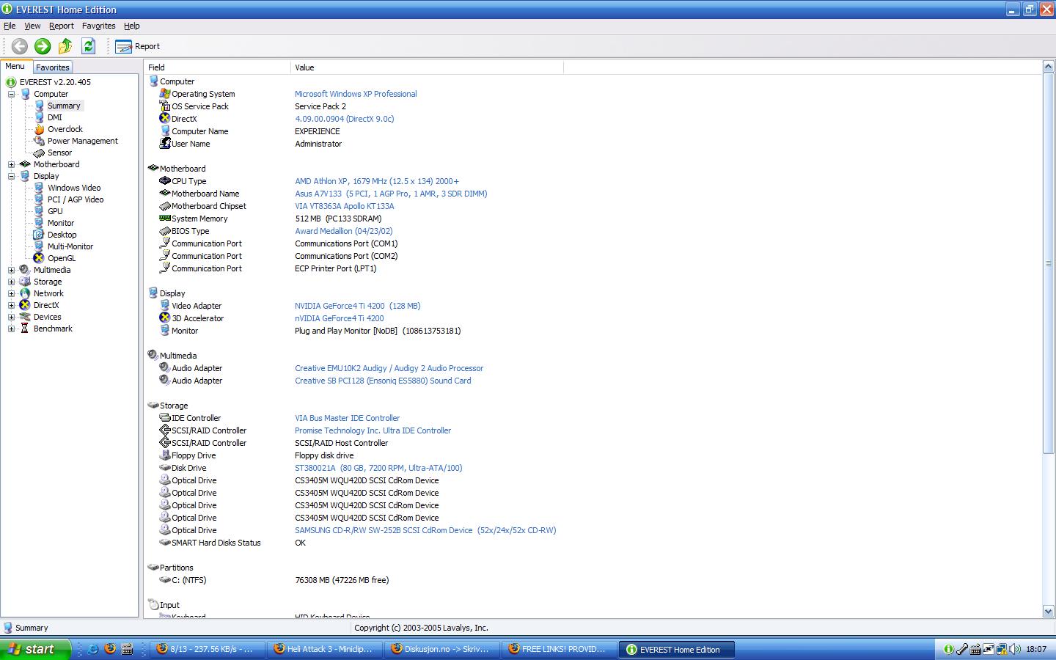Screen dimensions: 1056x660
Task: Click the green Forward arrow icon
Action: (x=43, y=46)
